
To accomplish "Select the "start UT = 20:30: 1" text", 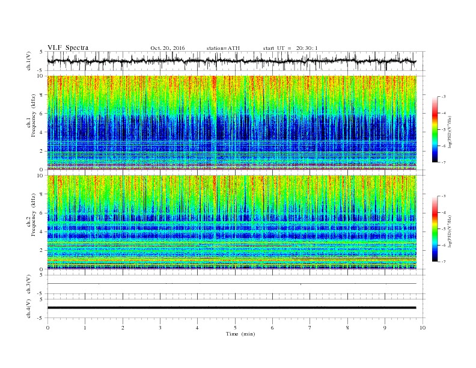I will point(290,48).
